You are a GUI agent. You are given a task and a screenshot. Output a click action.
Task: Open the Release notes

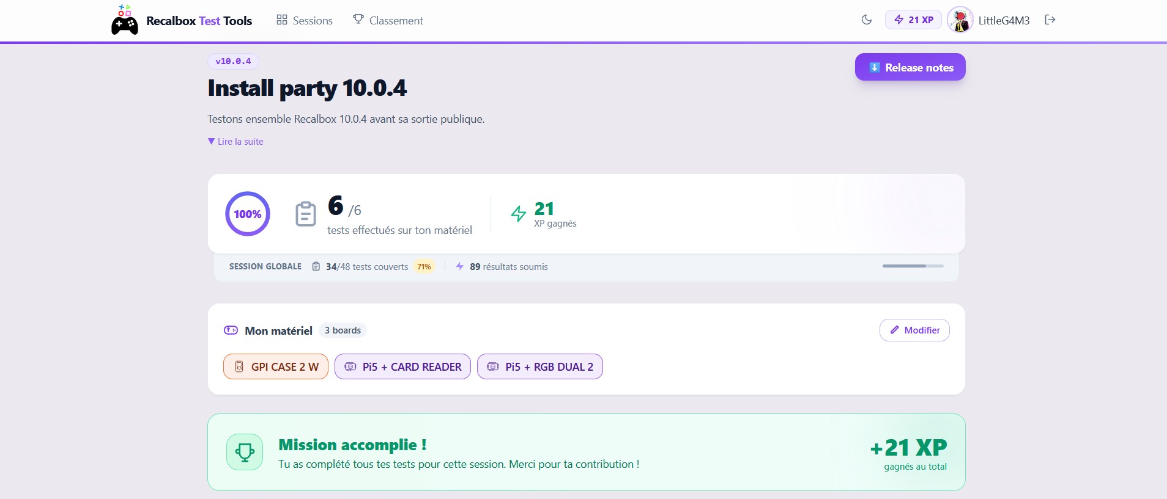click(910, 67)
